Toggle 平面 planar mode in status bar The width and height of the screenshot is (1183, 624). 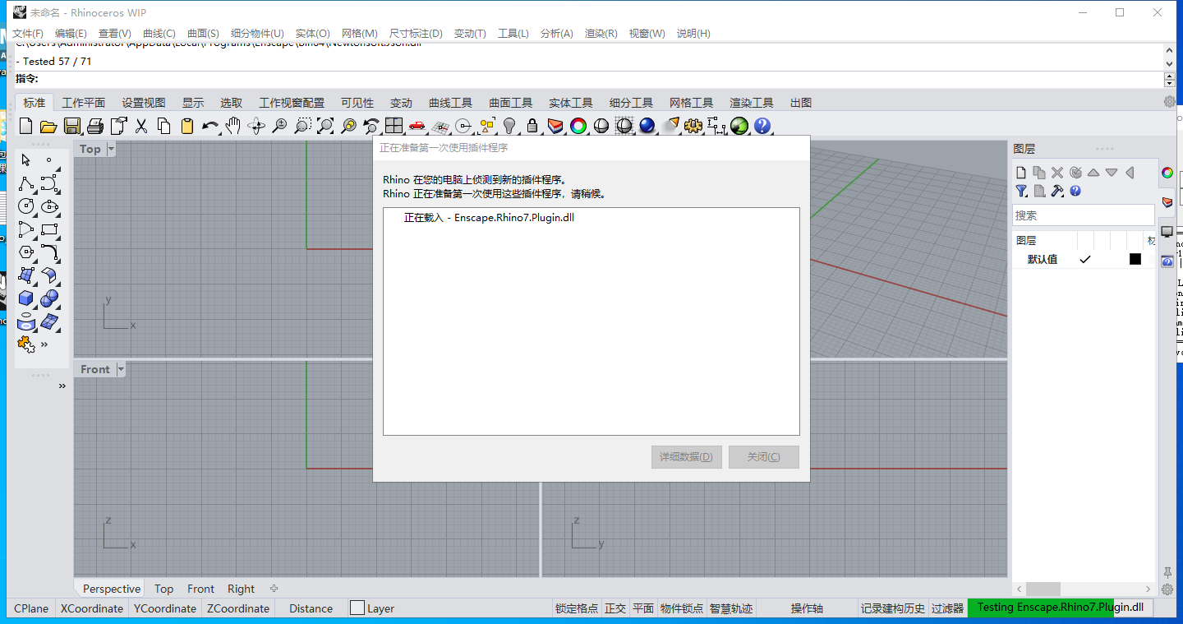643,608
